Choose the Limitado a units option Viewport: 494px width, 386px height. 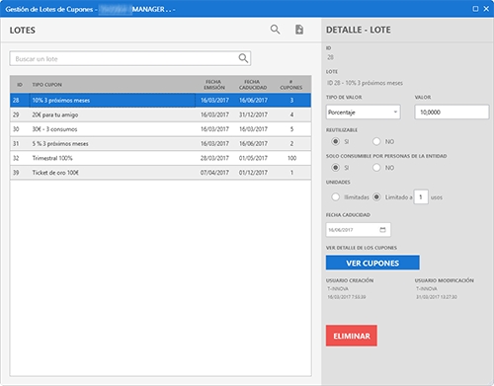coord(376,197)
